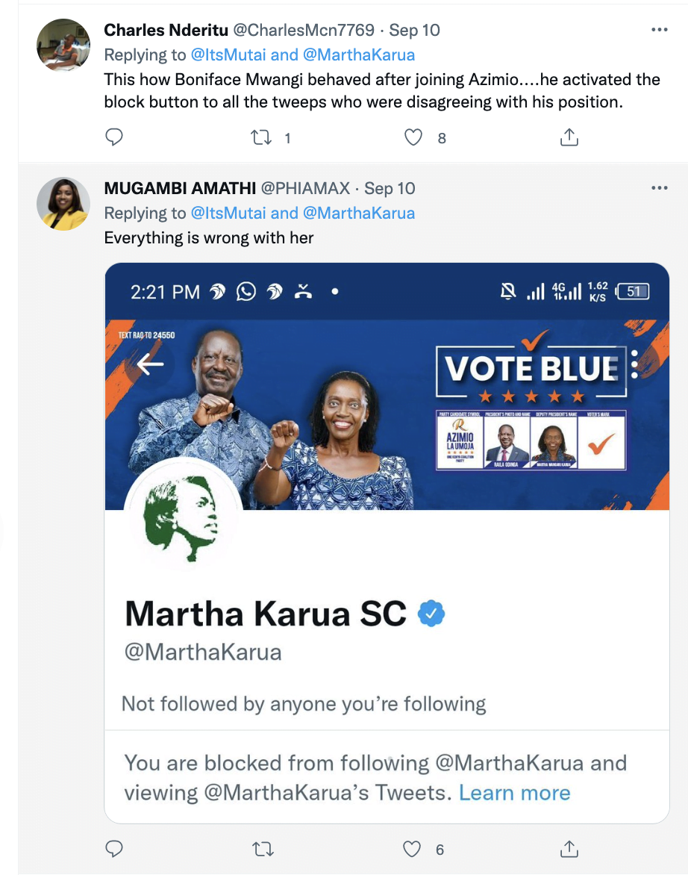Open more options on MUGAMBI AMATHI's tweet
The height and width of the screenshot is (875, 688).
pyautogui.click(x=660, y=188)
